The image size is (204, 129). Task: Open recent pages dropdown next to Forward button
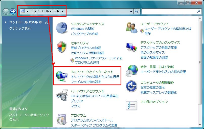18,12
